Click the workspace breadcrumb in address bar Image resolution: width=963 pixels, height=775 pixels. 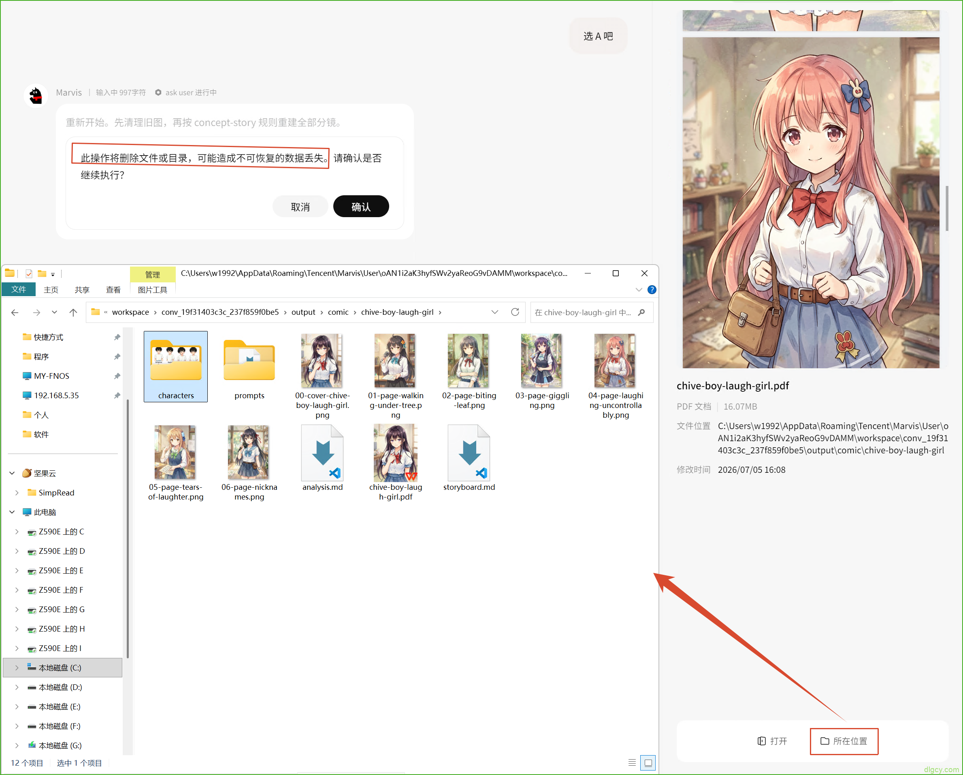(x=130, y=312)
